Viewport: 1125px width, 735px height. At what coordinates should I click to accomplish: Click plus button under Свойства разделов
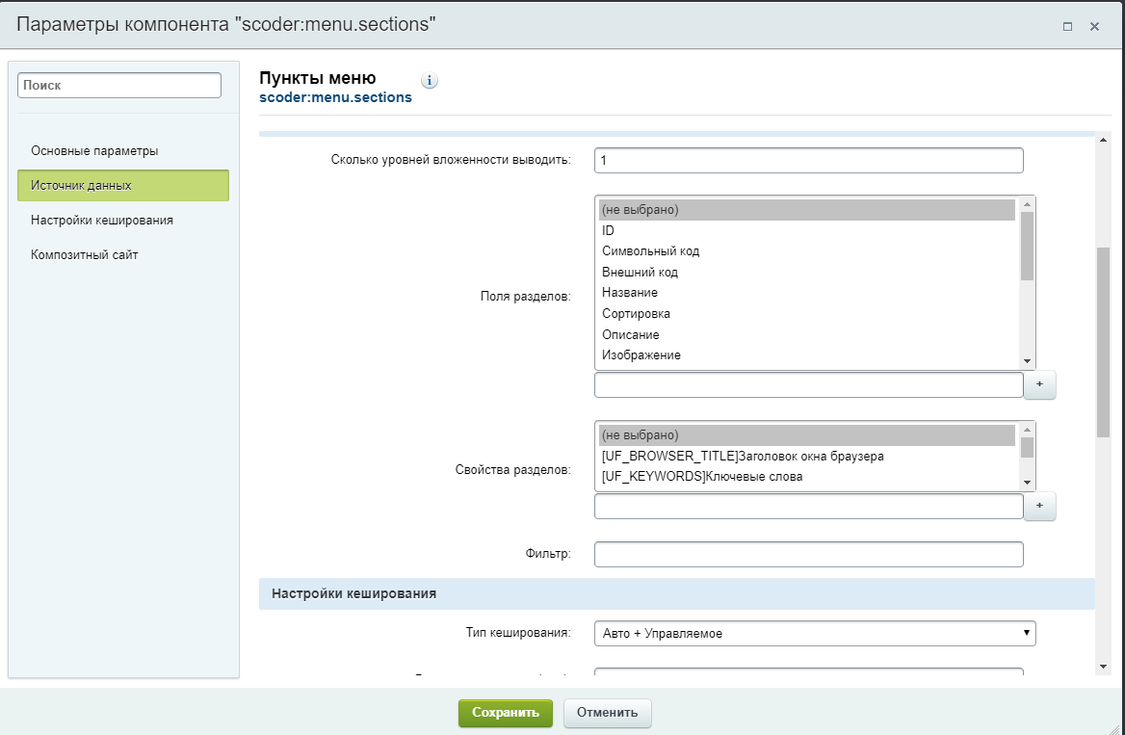pyautogui.click(x=1039, y=506)
